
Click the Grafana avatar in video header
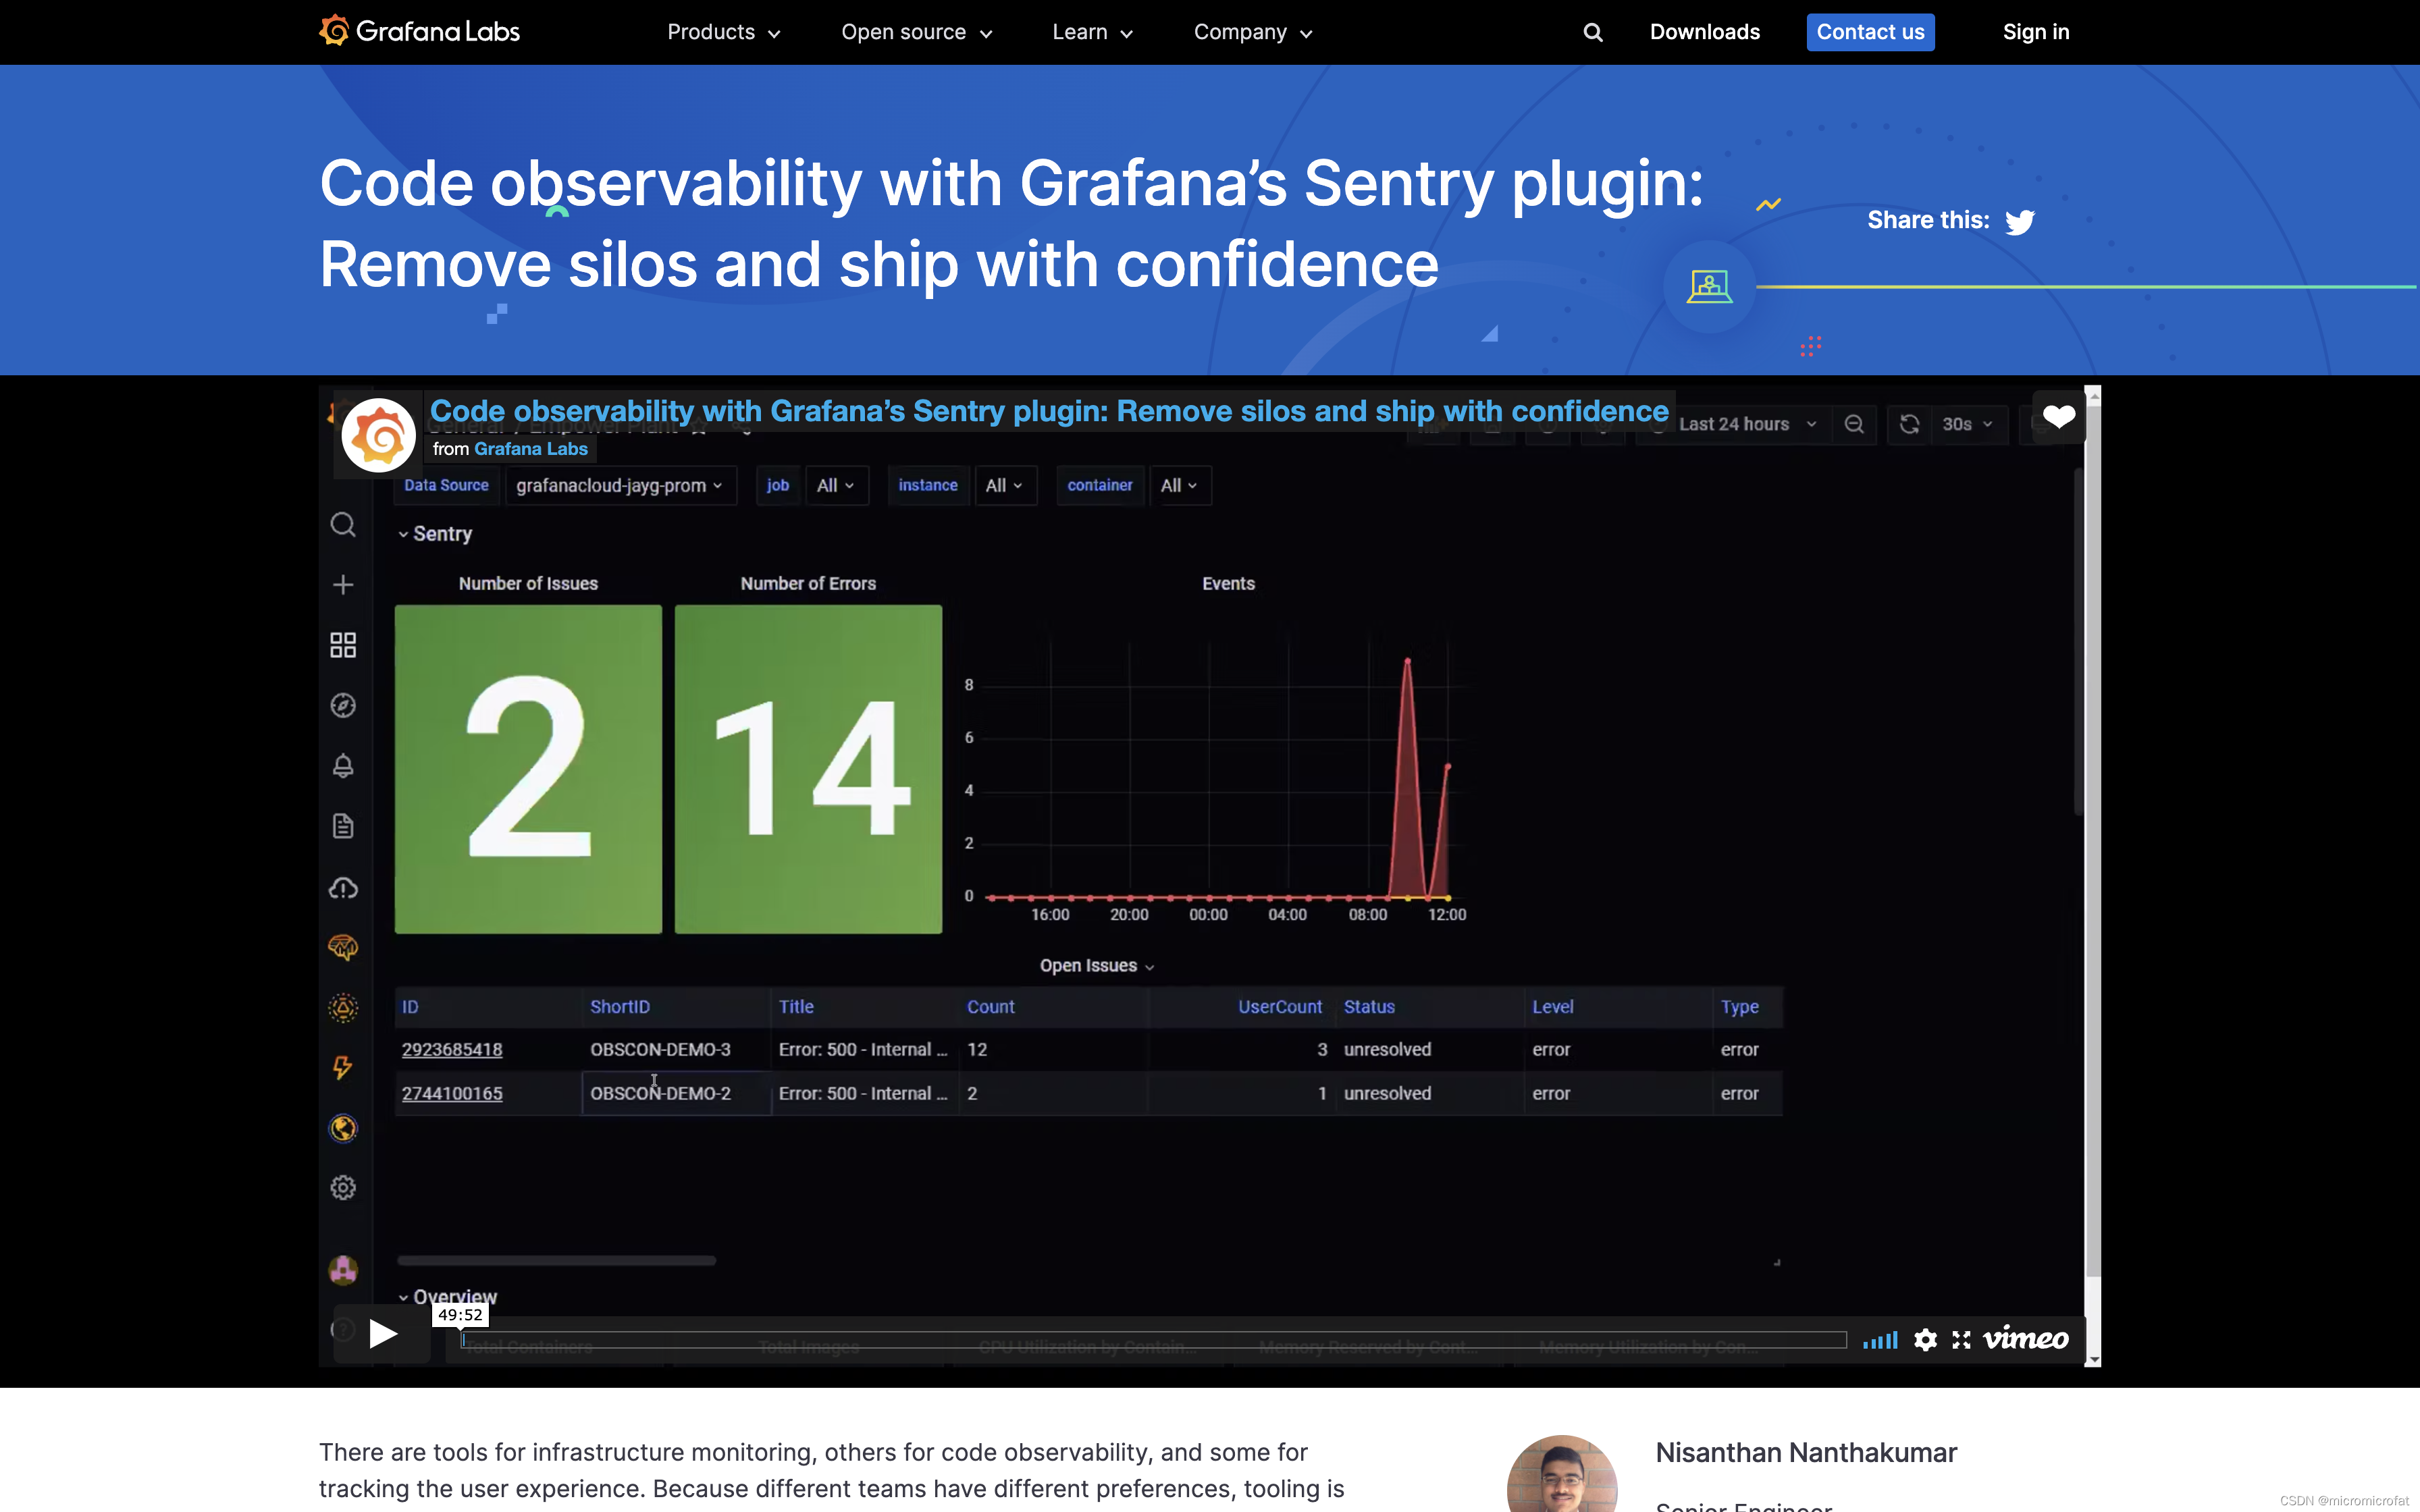(x=378, y=435)
